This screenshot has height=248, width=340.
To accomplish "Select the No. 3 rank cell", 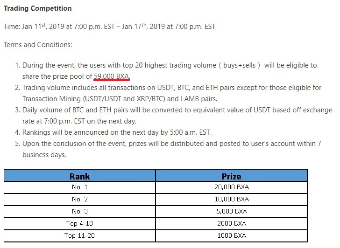I will click(x=79, y=212).
